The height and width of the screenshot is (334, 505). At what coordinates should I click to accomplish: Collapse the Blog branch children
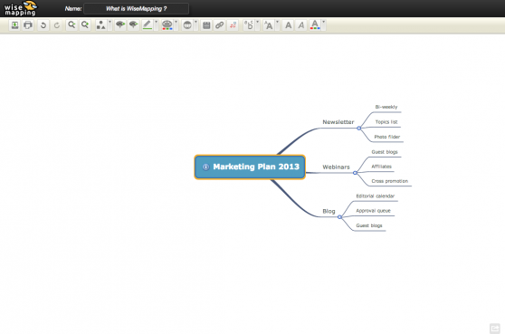tap(339, 217)
